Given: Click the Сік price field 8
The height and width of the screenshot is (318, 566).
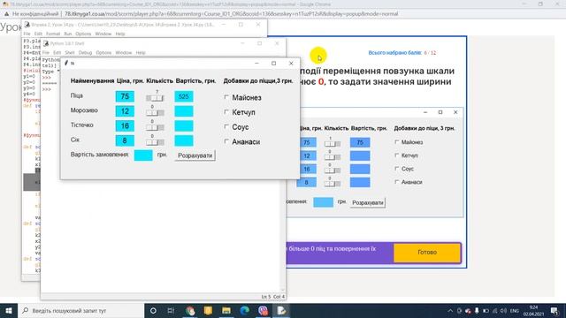Looking at the screenshot, I should (x=125, y=140).
